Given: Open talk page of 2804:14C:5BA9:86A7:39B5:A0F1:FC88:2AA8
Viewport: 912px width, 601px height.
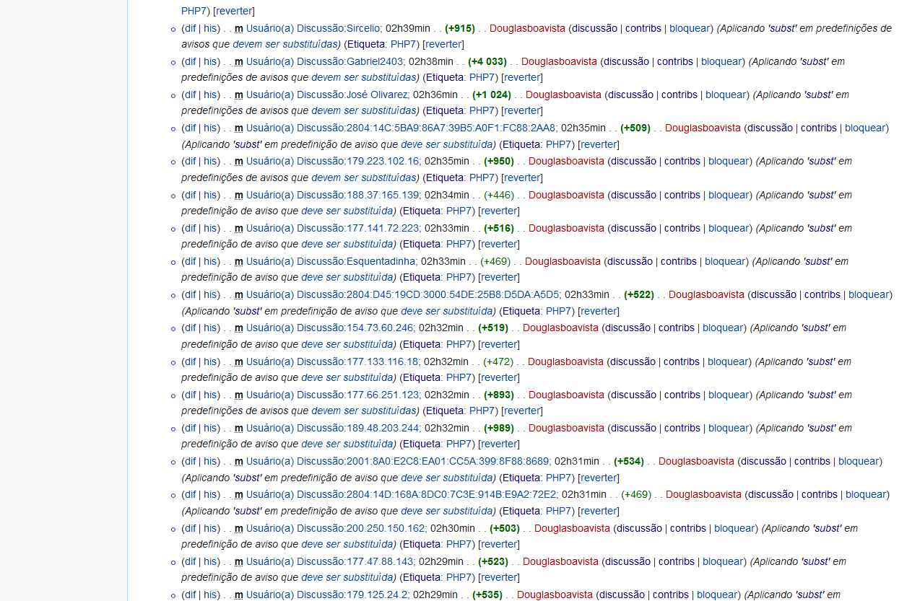Looking at the screenshot, I should [x=401, y=128].
